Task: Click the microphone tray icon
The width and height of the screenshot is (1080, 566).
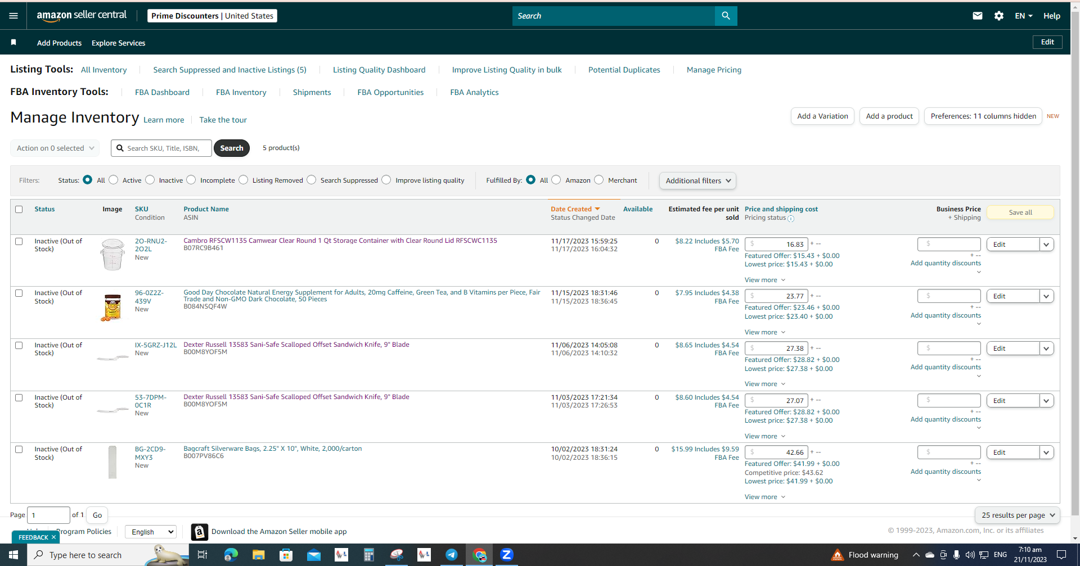Action: point(957,555)
